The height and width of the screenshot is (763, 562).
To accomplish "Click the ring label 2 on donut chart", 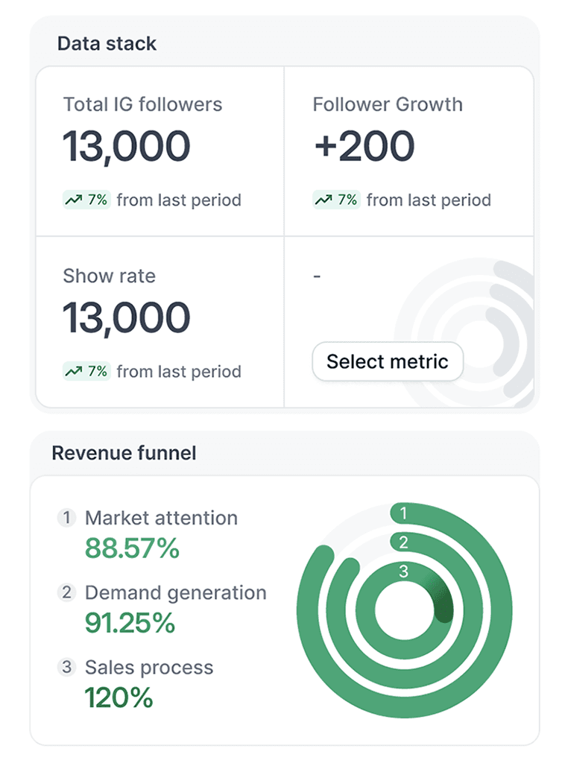I will (x=403, y=542).
